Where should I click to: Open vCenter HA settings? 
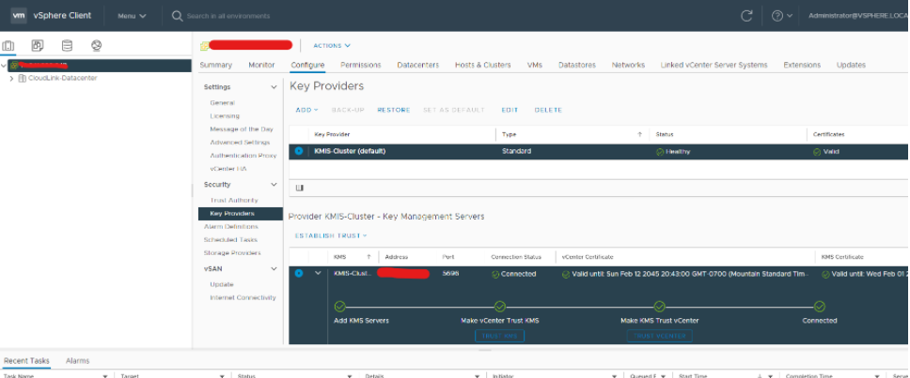[228, 169]
